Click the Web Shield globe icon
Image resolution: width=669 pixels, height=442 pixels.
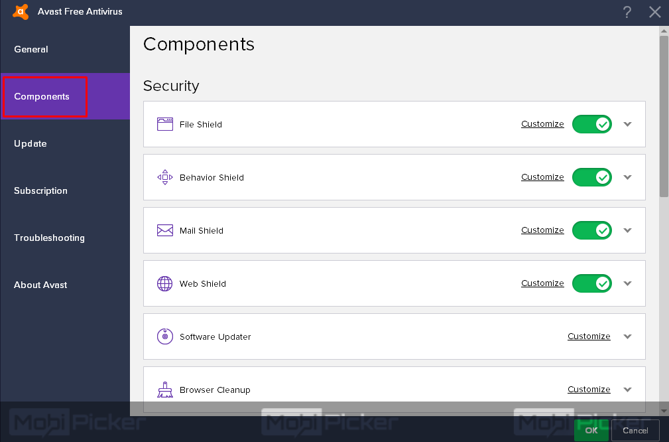coord(164,283)
